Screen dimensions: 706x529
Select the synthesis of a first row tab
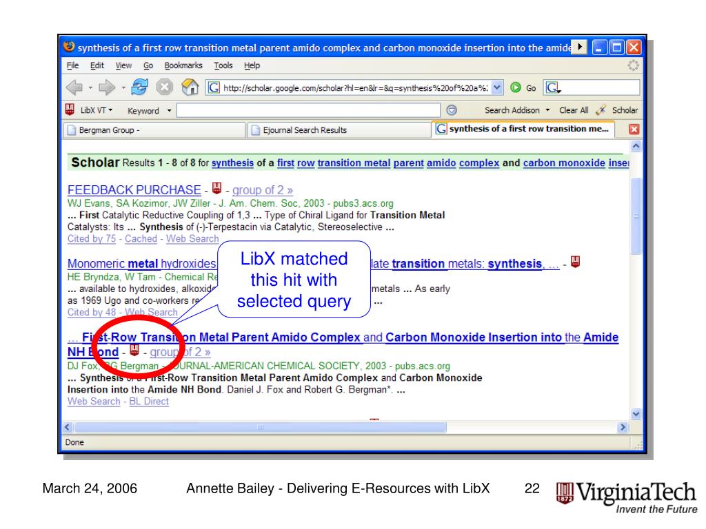[523, 129]
